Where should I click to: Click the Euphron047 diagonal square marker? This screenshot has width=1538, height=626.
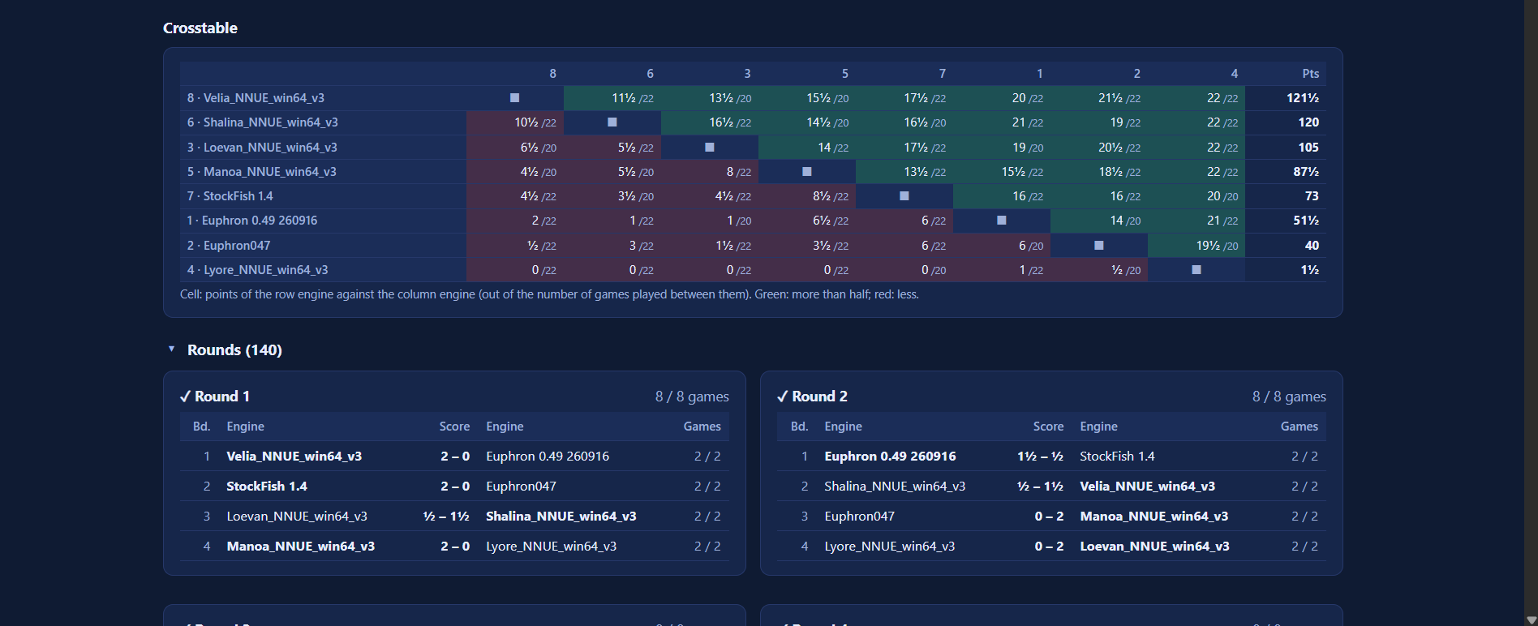click(1099, 246)
